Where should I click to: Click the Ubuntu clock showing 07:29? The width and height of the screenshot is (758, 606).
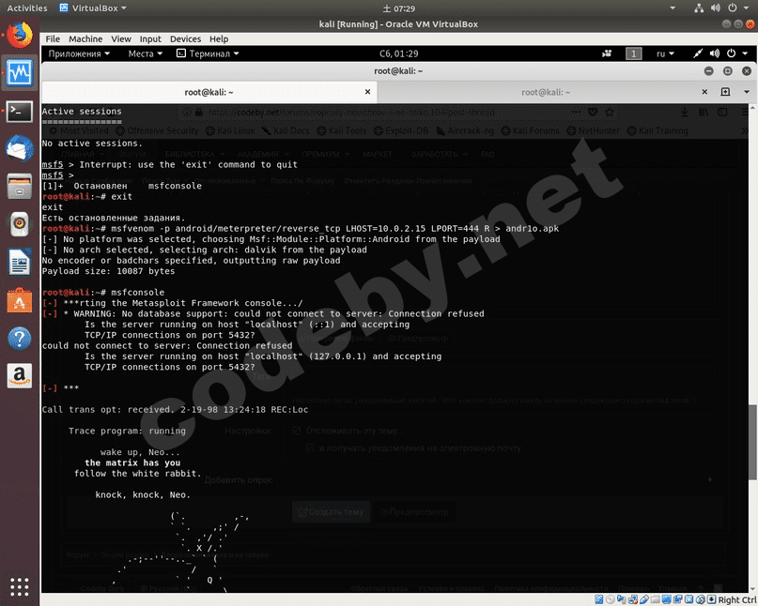click(399, 8)
